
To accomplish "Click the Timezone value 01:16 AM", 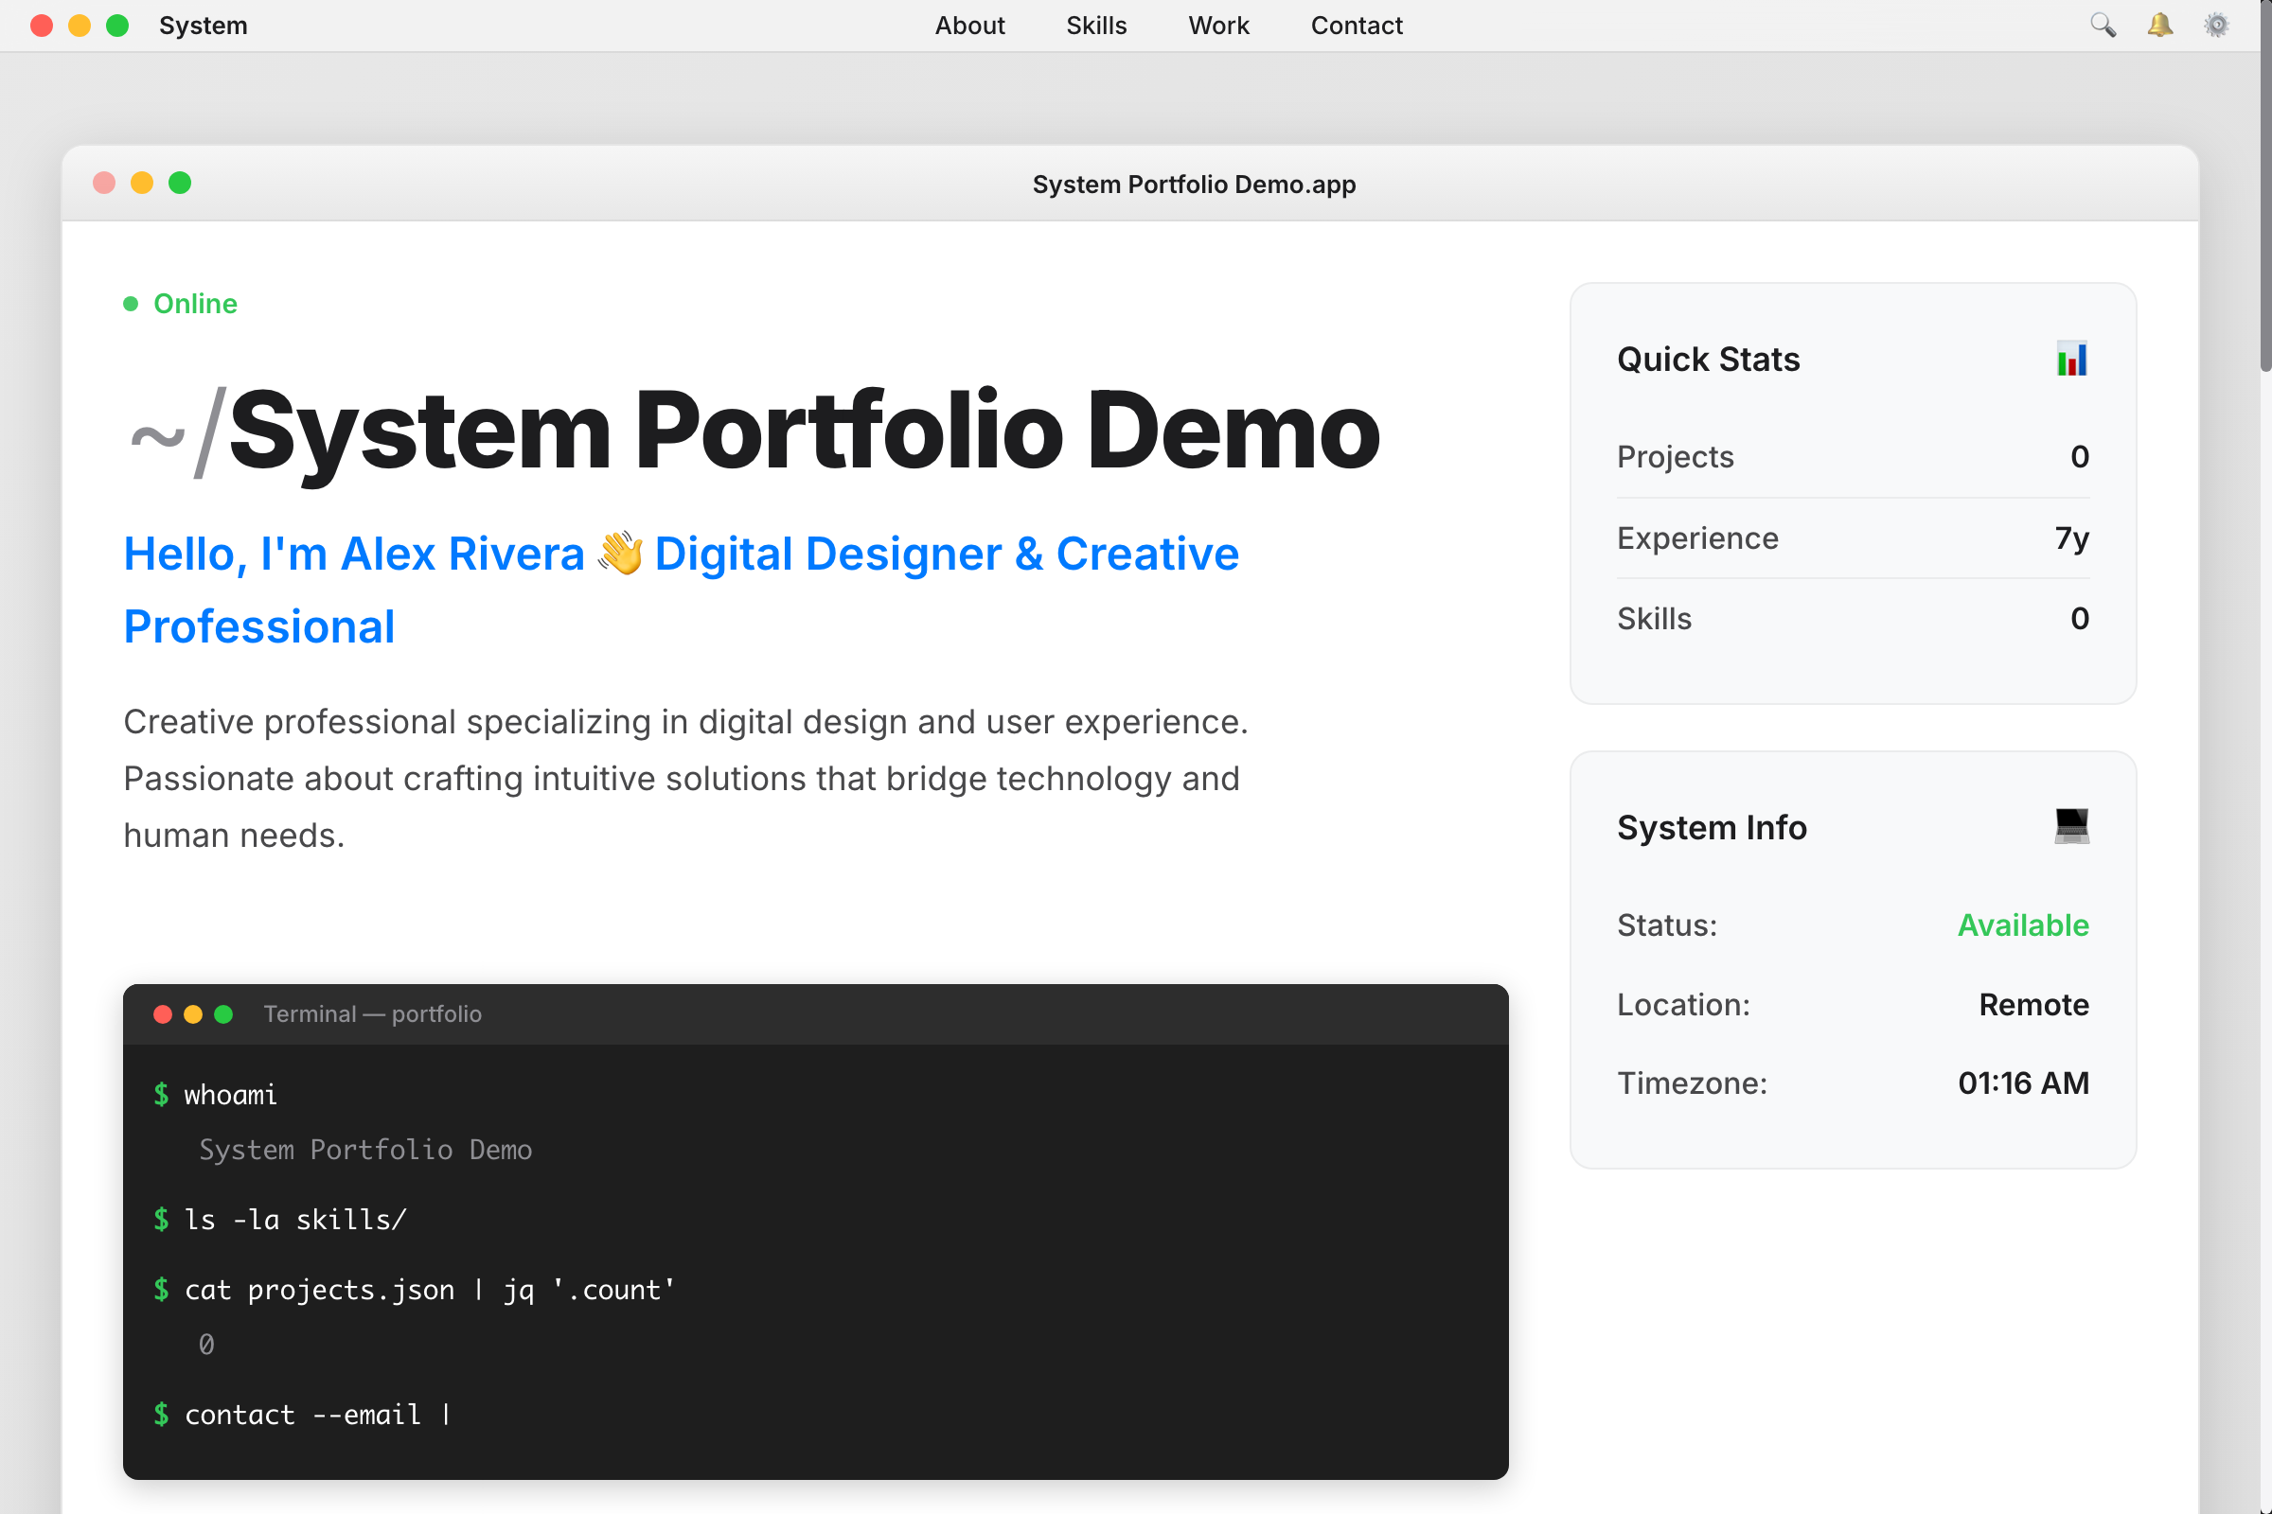I will [2023, 1083].
